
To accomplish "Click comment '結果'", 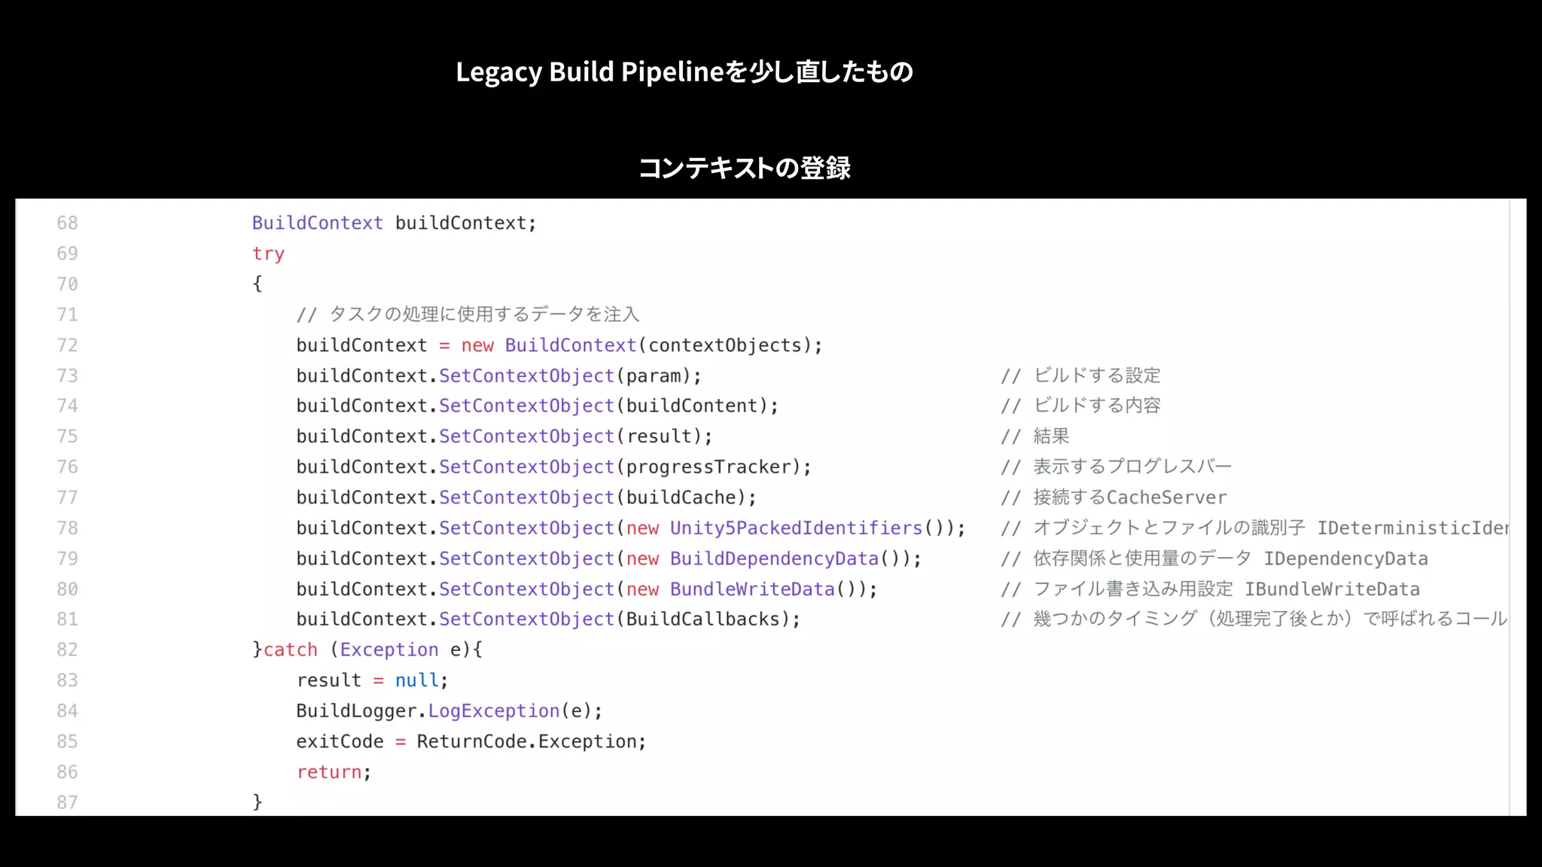I will tap(1051, 436).
